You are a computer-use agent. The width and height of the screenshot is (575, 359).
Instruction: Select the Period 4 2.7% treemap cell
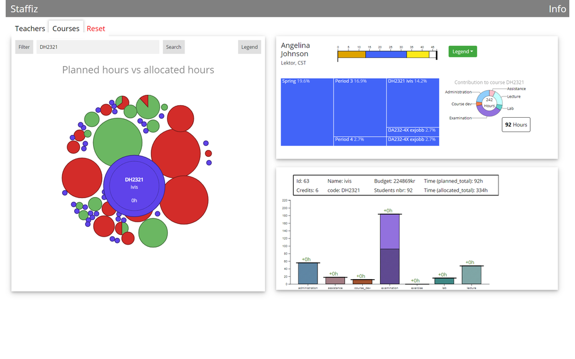(360, 141)
